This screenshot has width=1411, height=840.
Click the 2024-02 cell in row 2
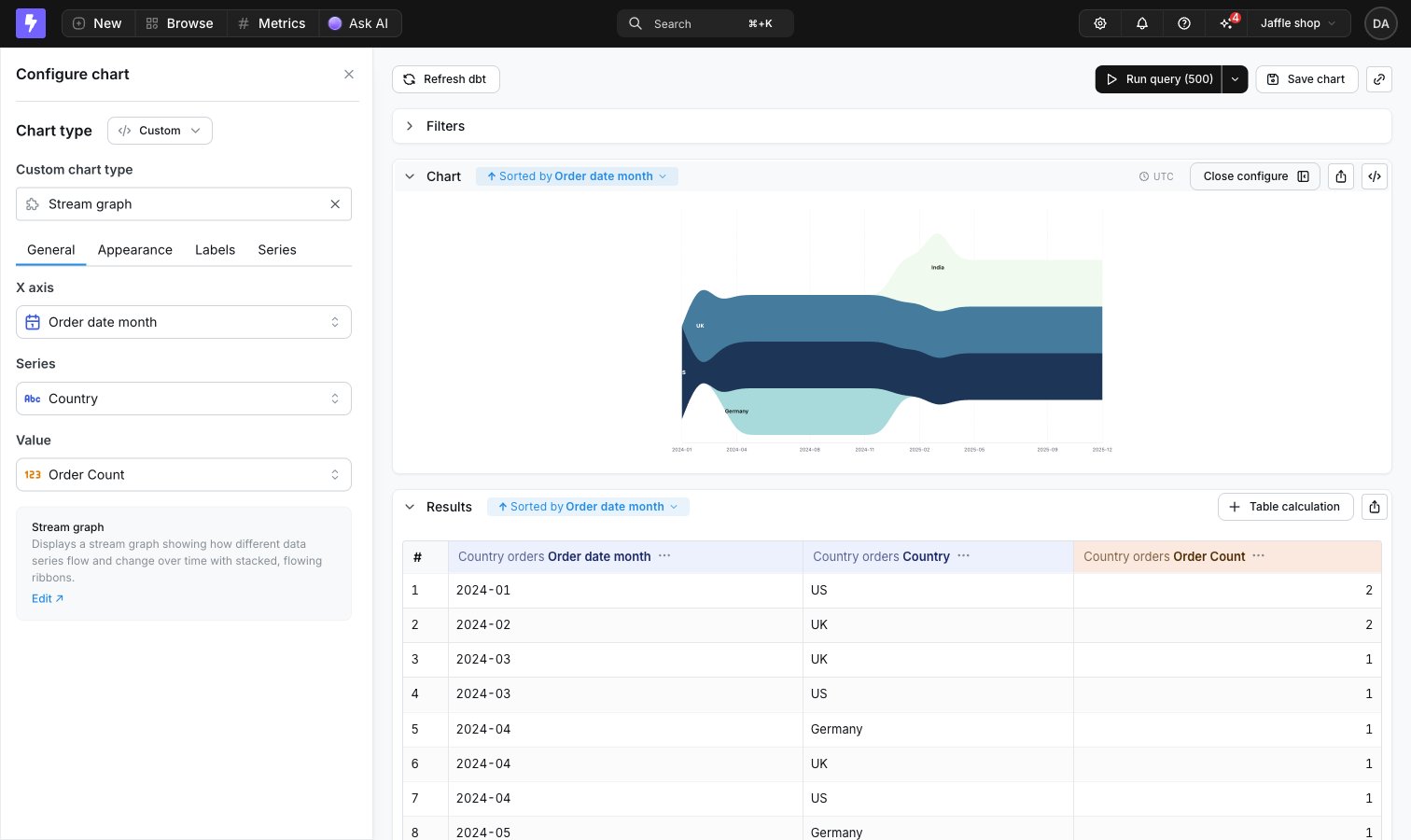[625, 624]
